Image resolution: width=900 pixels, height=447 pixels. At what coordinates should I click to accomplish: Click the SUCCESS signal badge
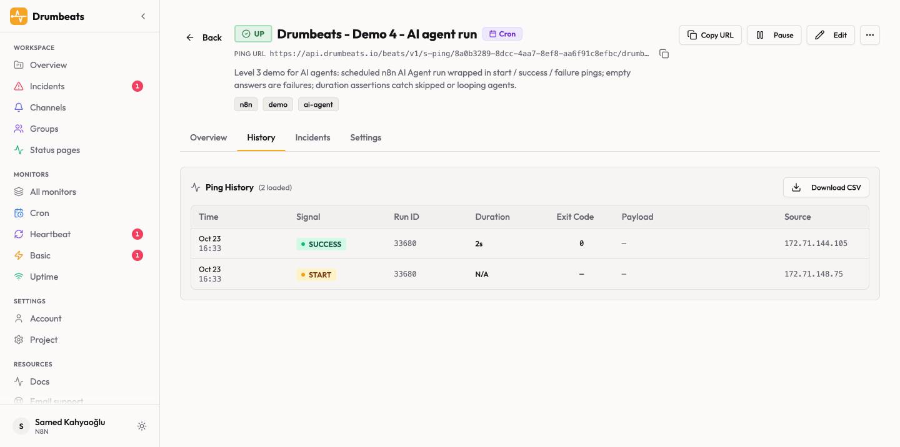(x=321, y=244)
